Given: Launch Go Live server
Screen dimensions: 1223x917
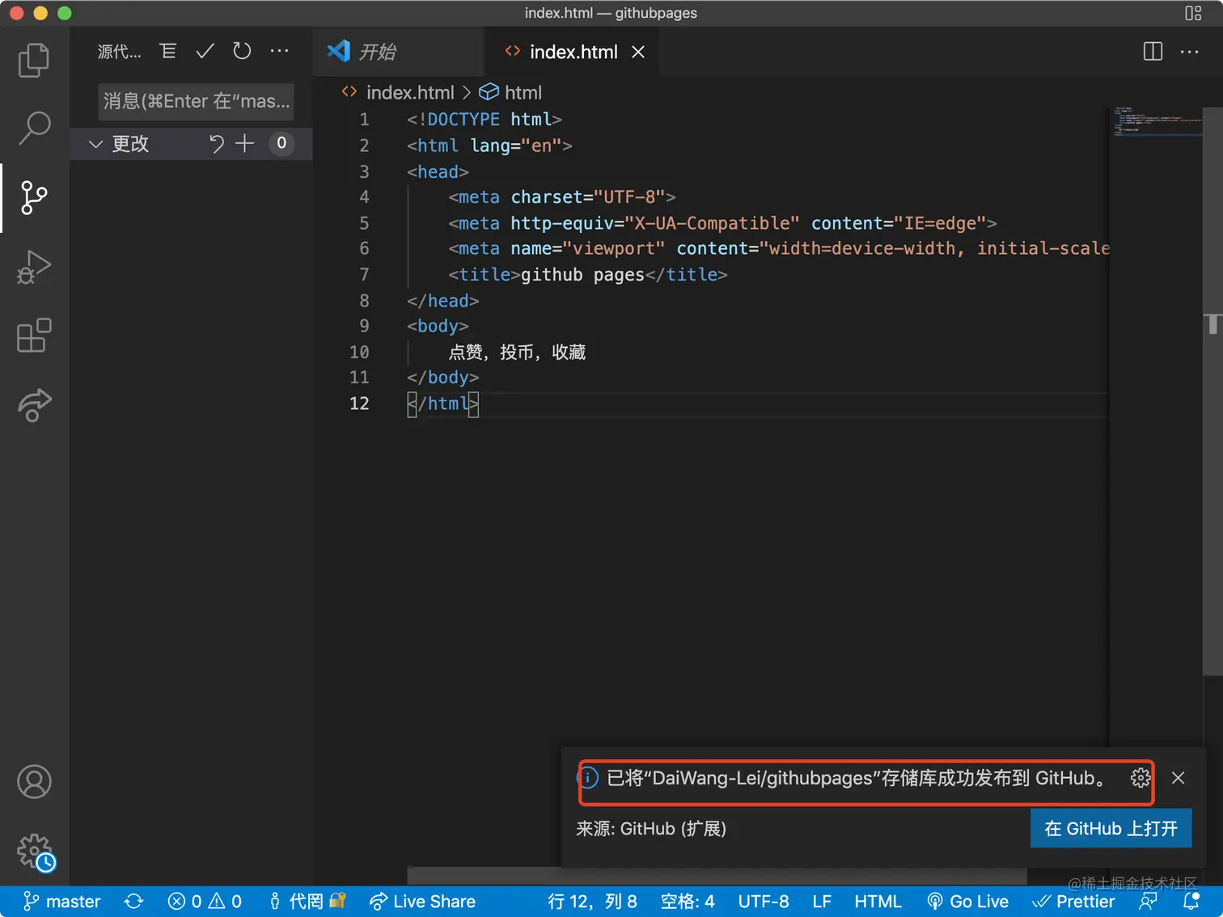Looking at the screenshot, I should pyautogui.click(x=967, y=902).
